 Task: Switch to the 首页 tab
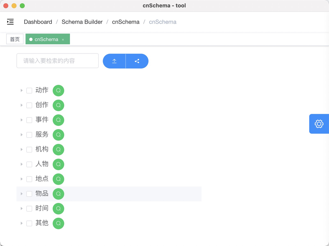pos(15,39)
